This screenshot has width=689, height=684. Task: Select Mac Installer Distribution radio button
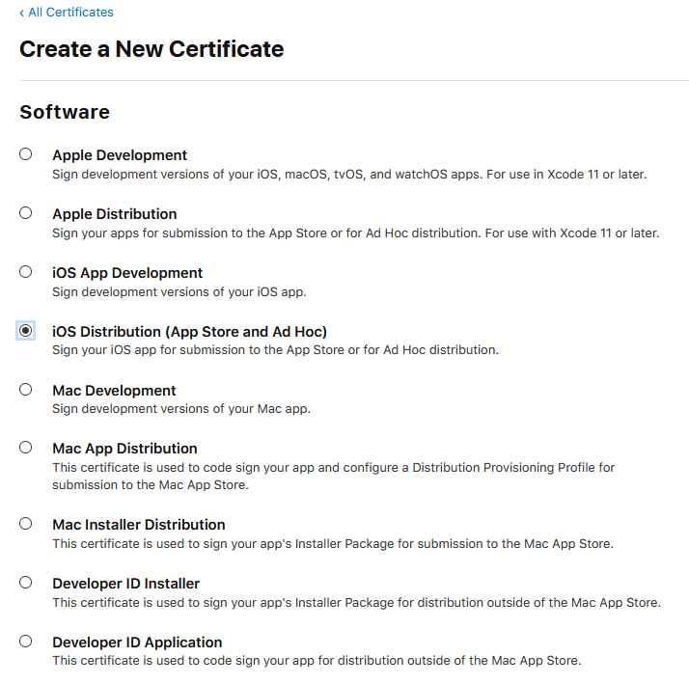[x=26, y=524]
